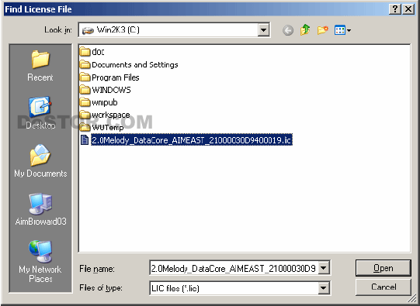Click the Open button

[384, 268]
